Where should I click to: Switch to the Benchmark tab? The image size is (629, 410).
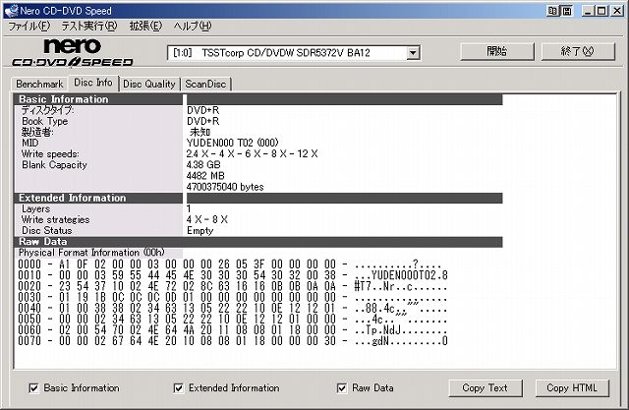coord(39,84)
